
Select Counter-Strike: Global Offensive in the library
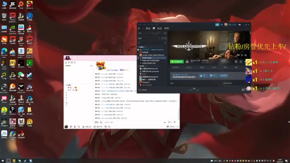point(153,55)
